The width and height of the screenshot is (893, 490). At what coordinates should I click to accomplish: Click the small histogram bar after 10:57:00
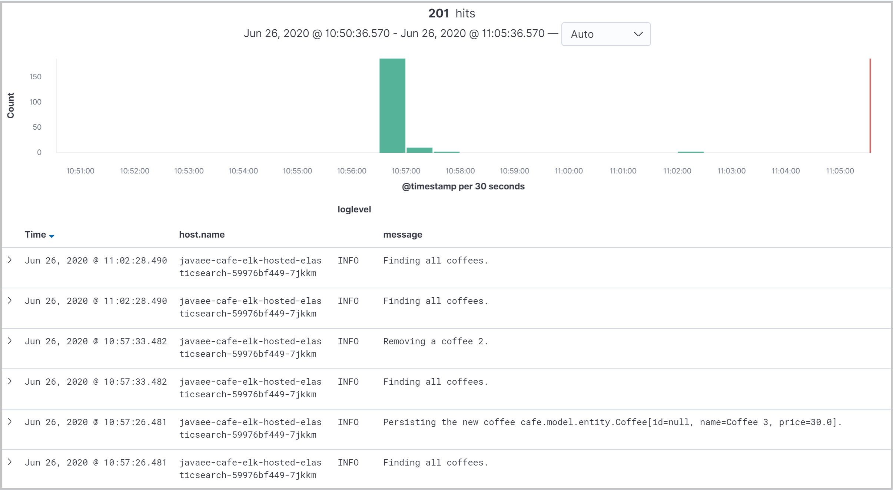(419, 150)
